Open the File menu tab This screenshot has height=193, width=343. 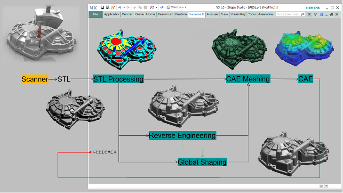pos(96,15)
